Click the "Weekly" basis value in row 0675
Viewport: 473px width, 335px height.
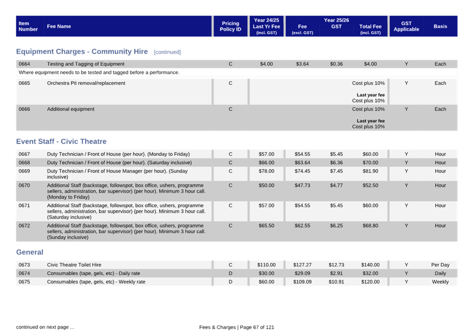440,282
